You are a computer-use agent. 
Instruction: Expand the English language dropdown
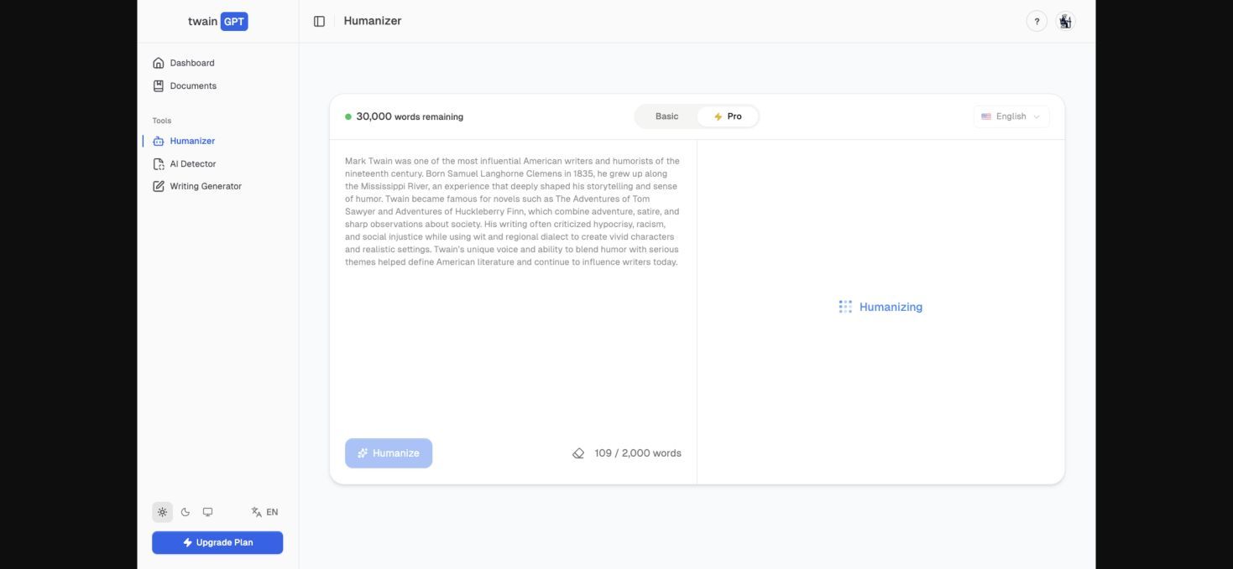[1011, 116]
